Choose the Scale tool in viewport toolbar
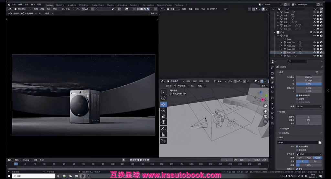 coord(163,116)
